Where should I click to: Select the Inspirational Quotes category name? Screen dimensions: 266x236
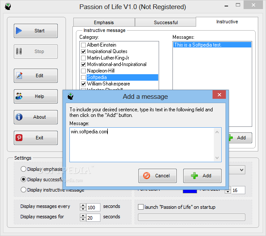click(x=107, y=51)
